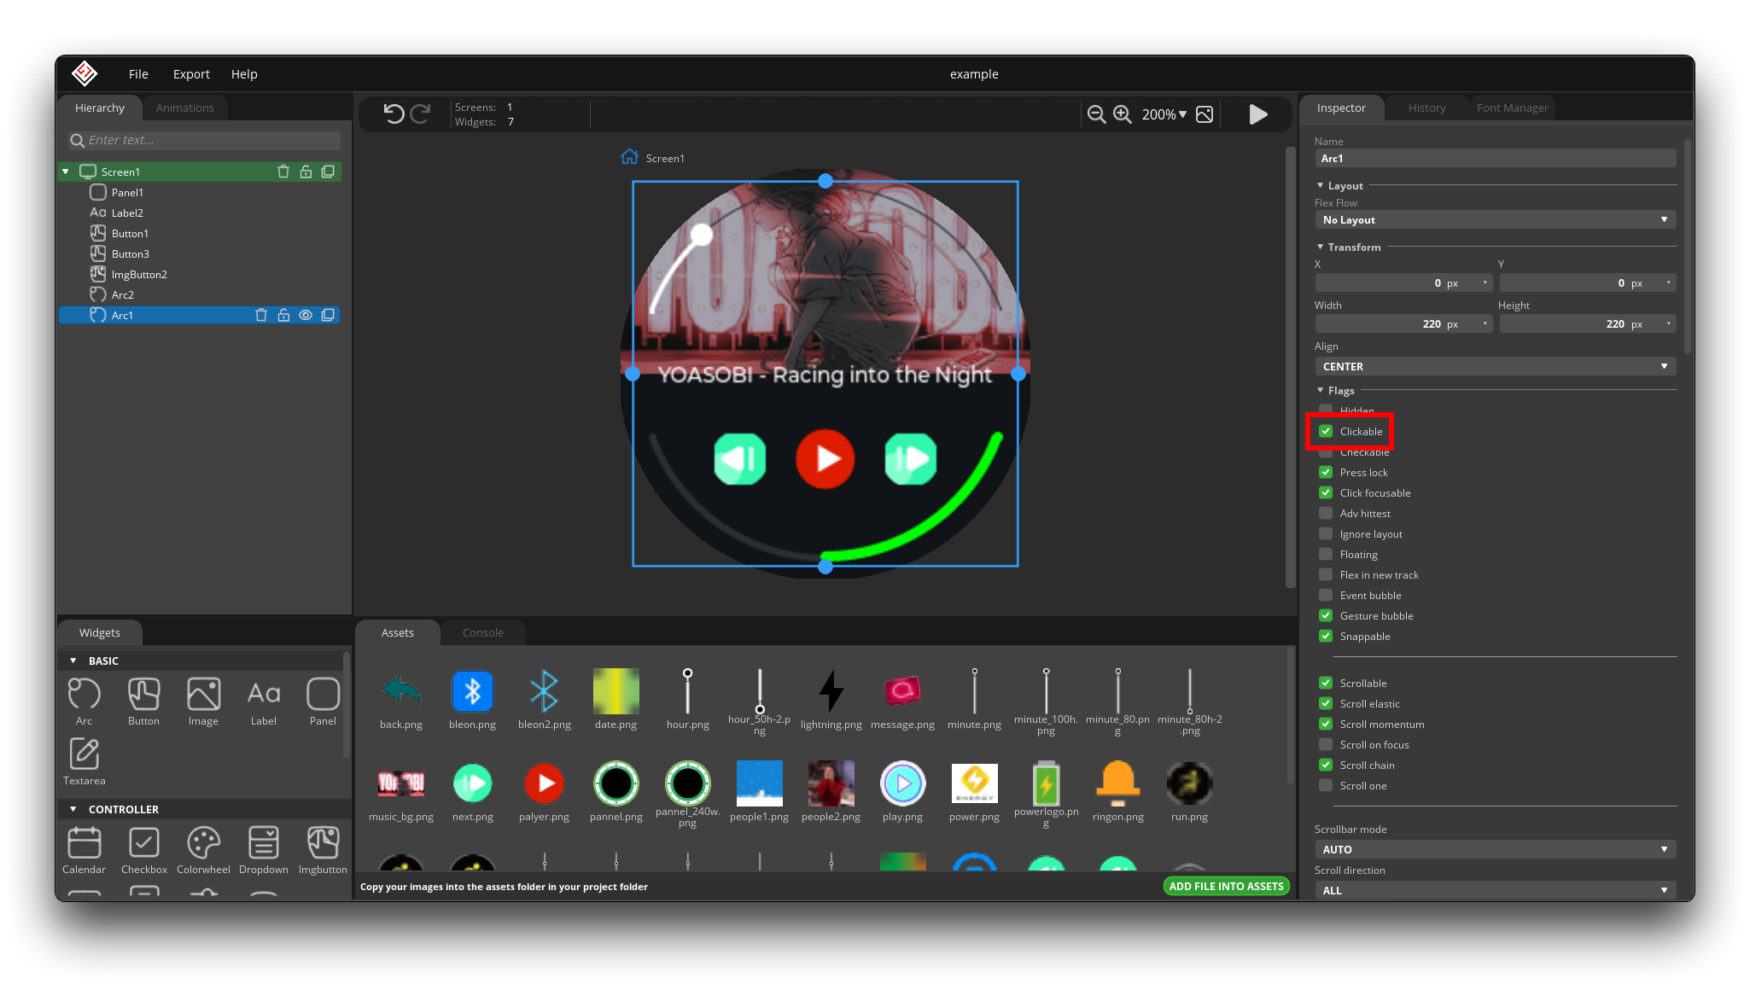1750x984 pixels.
Task: Select the Calendar widget
Action: point(84,850)
